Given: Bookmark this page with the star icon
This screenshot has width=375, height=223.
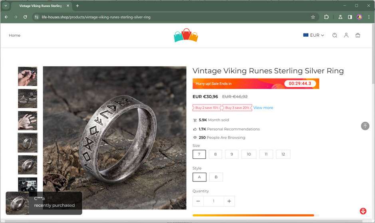Looking at the screenshot, I should [313, 17].
